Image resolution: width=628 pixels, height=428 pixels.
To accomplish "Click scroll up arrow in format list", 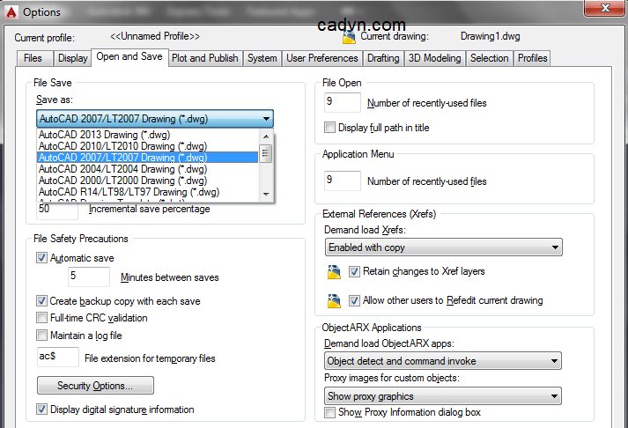I will [266, 137].
